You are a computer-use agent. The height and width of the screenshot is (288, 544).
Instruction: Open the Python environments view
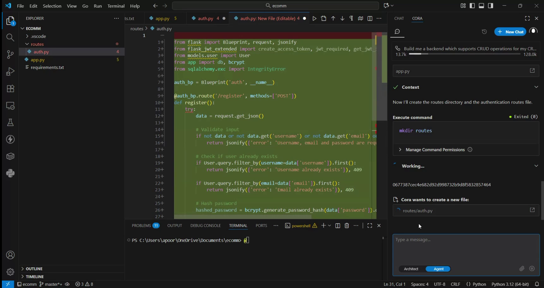pyautogui.click(x=10, y=173)
